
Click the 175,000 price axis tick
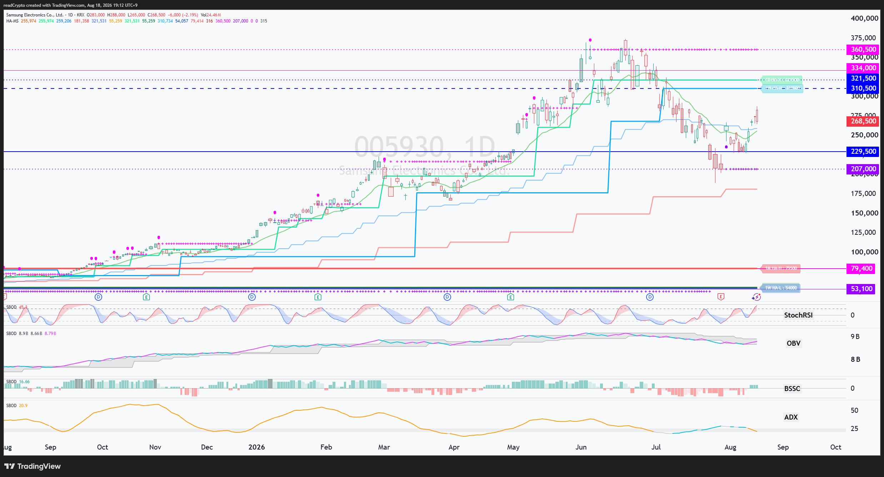click(863, 193)
